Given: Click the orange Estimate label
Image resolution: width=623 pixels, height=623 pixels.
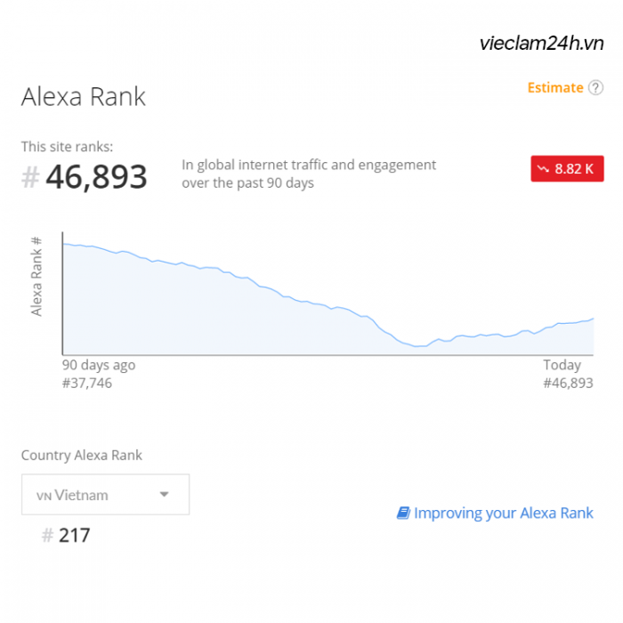Looking at the screenshot, I should pyautogui.click(x=555, y=88).
